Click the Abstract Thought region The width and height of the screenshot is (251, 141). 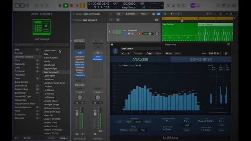click(215, 32)
